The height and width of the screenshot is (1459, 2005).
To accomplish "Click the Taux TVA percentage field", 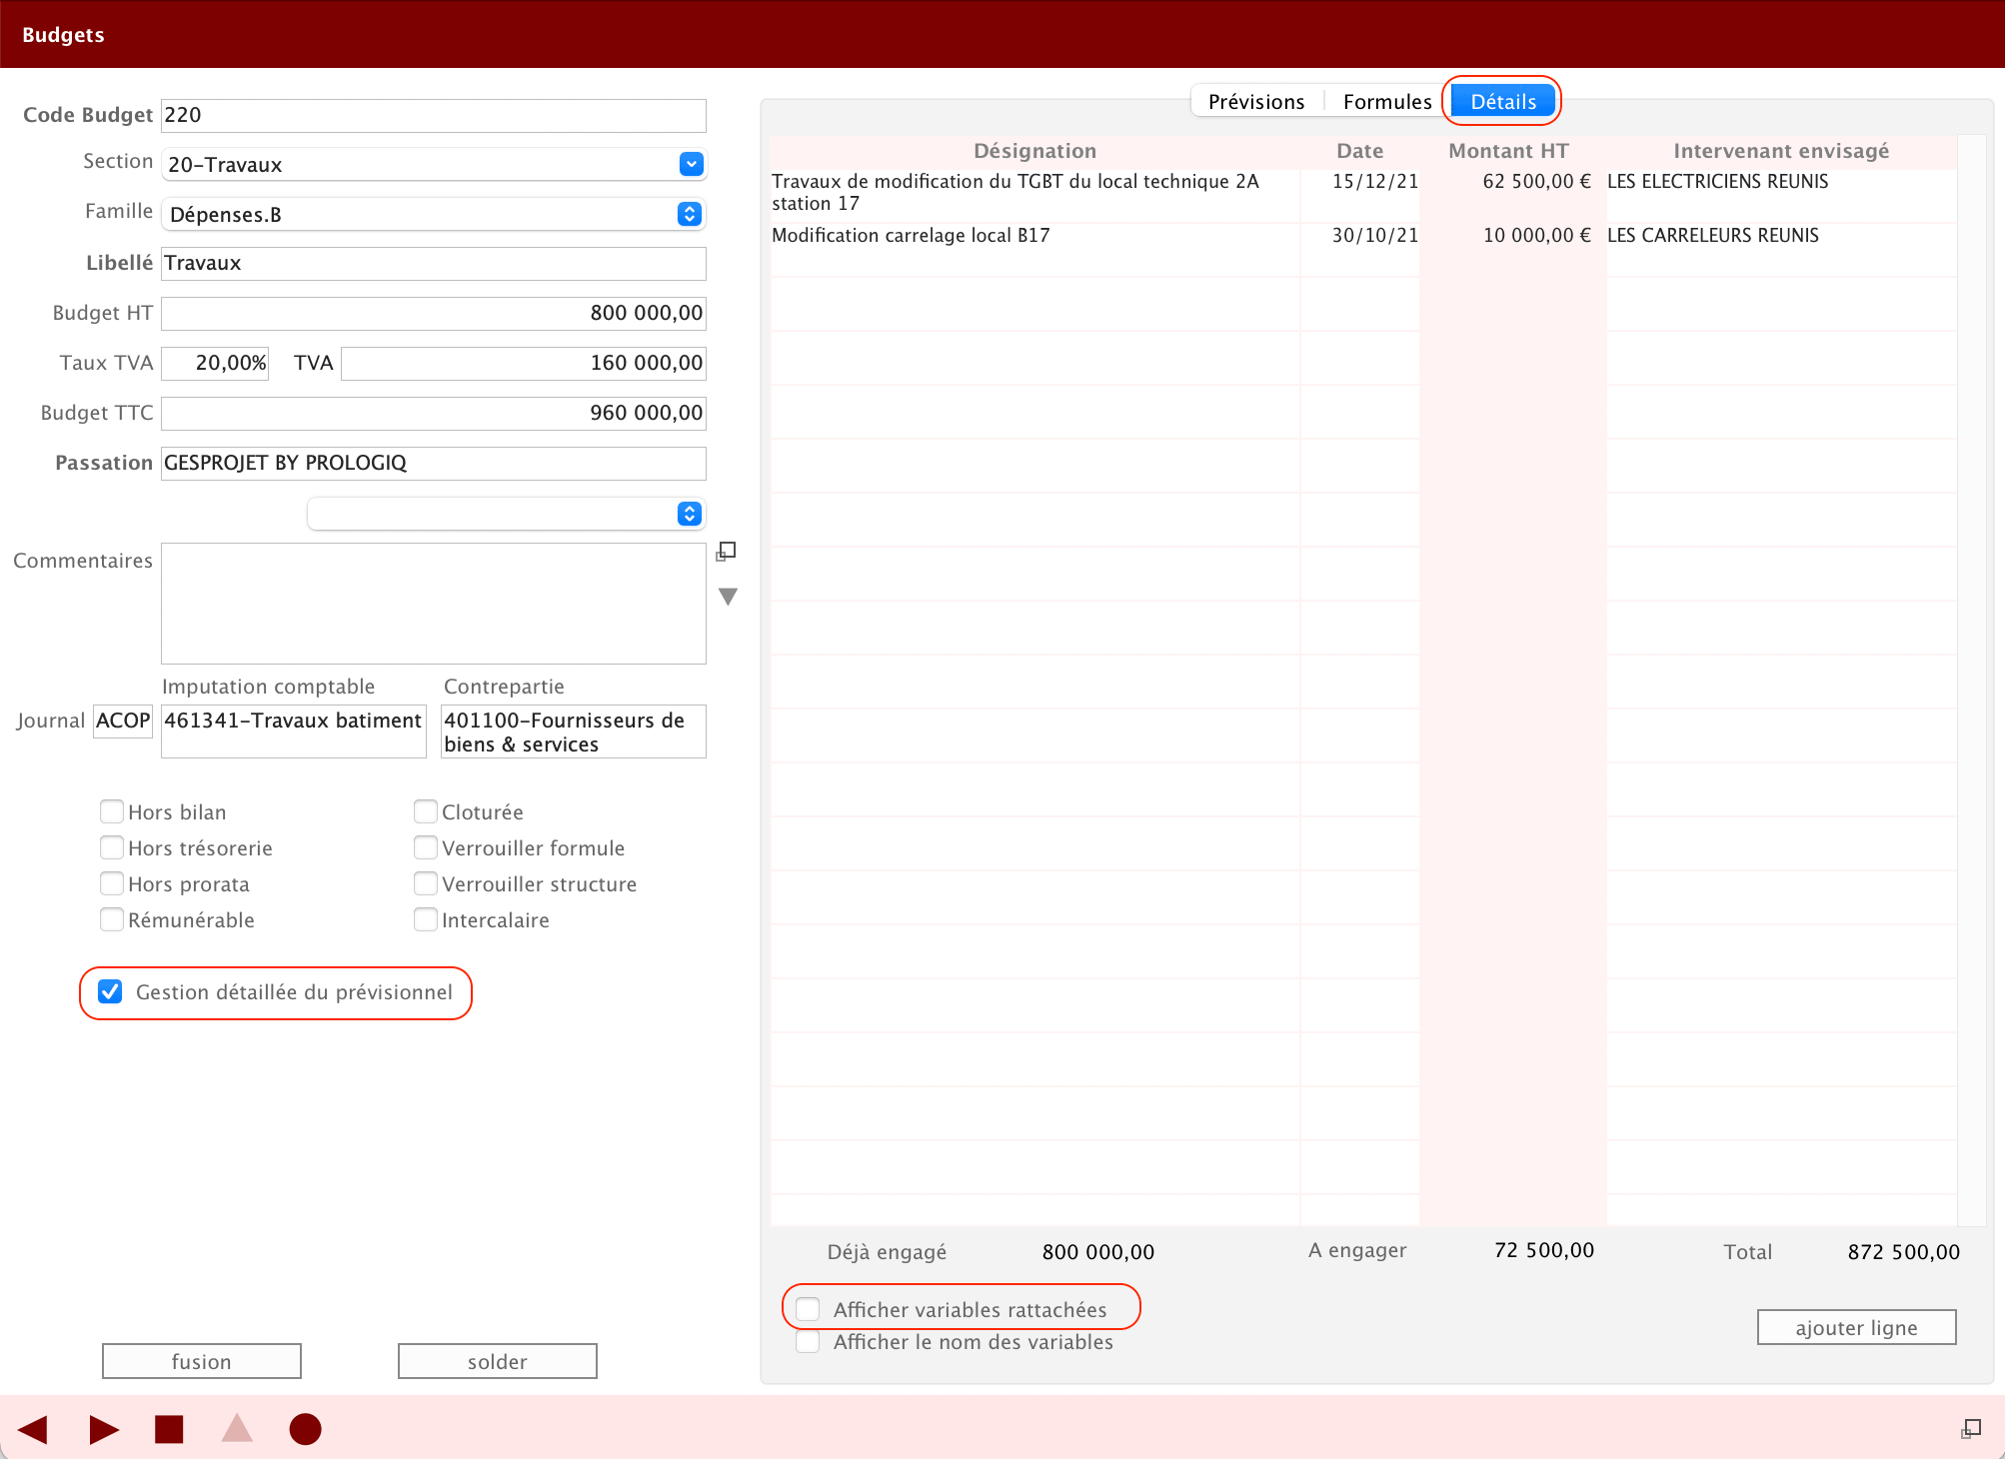I will pos(215,363).
